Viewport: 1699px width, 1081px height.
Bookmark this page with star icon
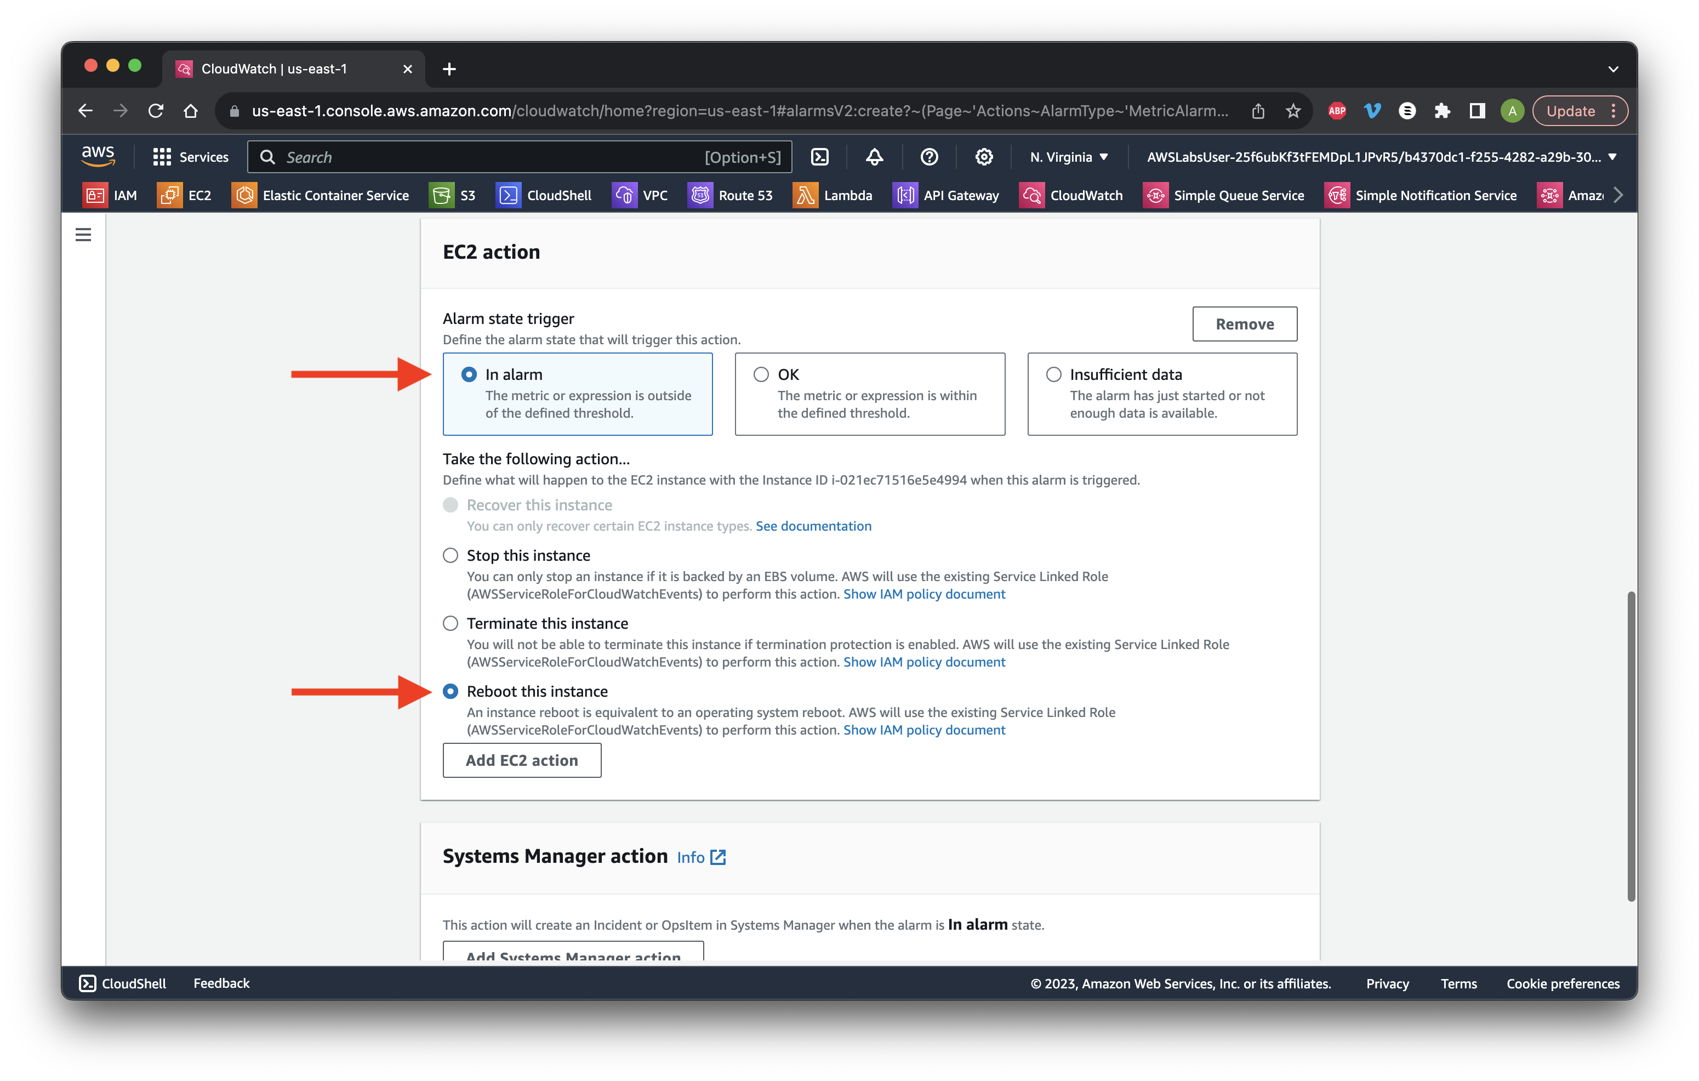(x=1292, y=111)
